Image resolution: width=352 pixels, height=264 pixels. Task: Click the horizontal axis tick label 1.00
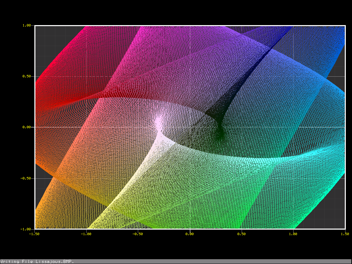pyautogui.click(x=293, y=234)
